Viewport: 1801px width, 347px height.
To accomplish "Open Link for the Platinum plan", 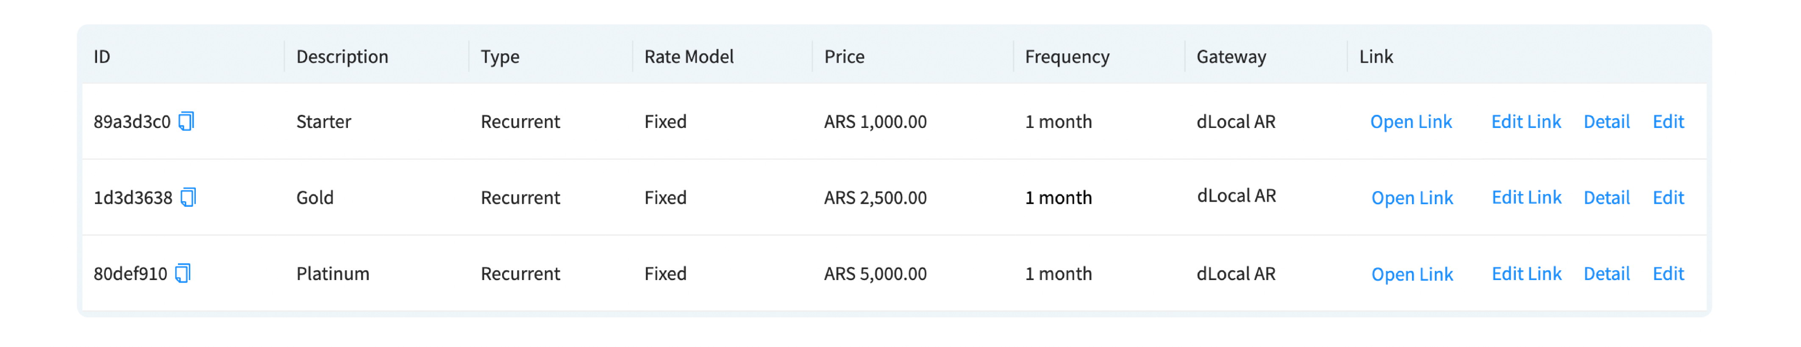I will coord(1412,274).
